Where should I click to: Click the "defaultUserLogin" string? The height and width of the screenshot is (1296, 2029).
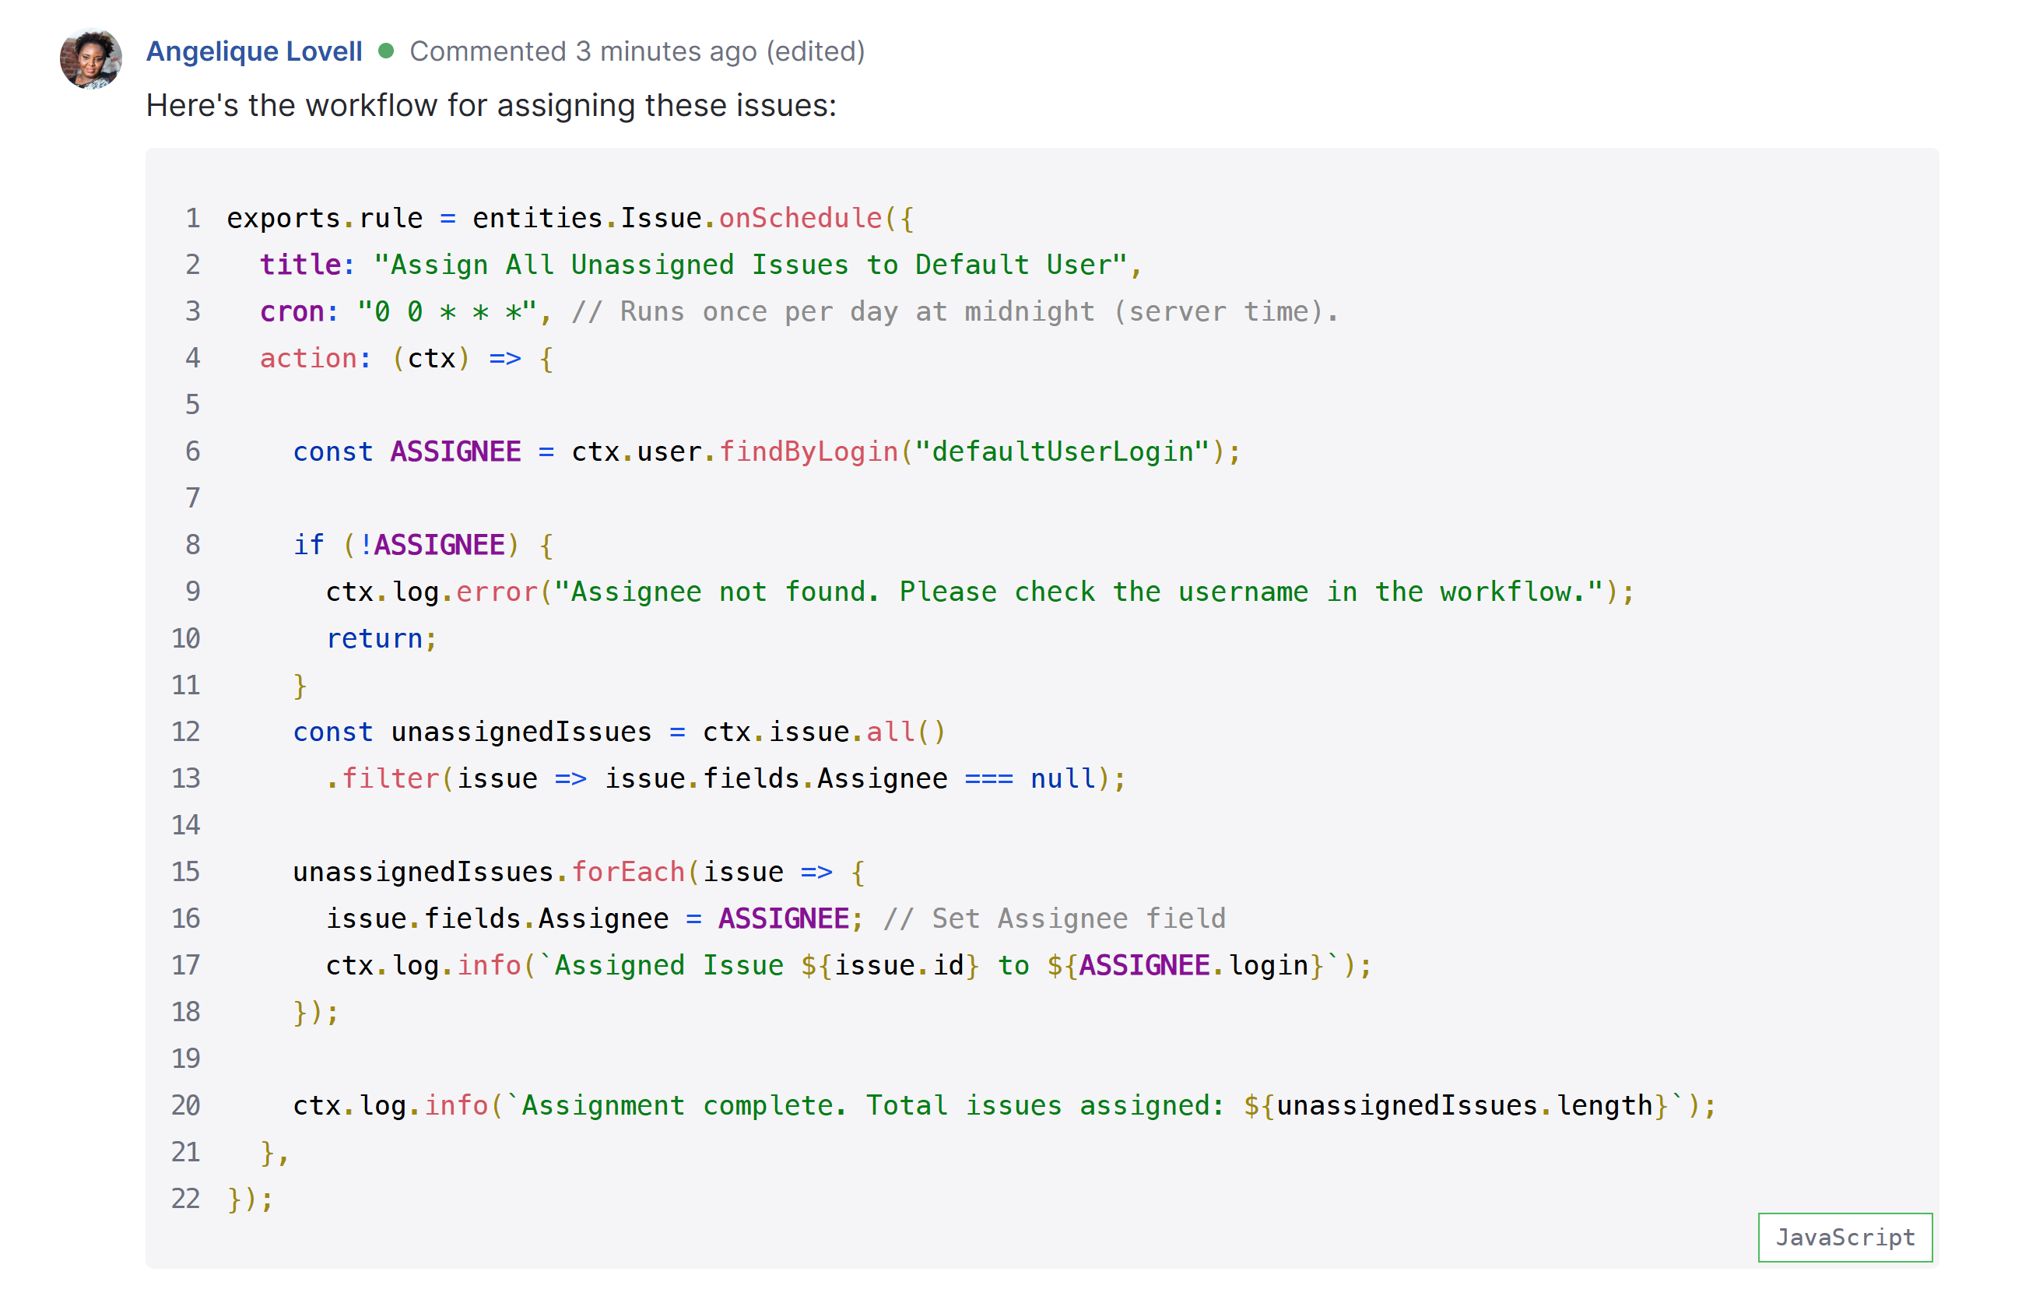1062,451
